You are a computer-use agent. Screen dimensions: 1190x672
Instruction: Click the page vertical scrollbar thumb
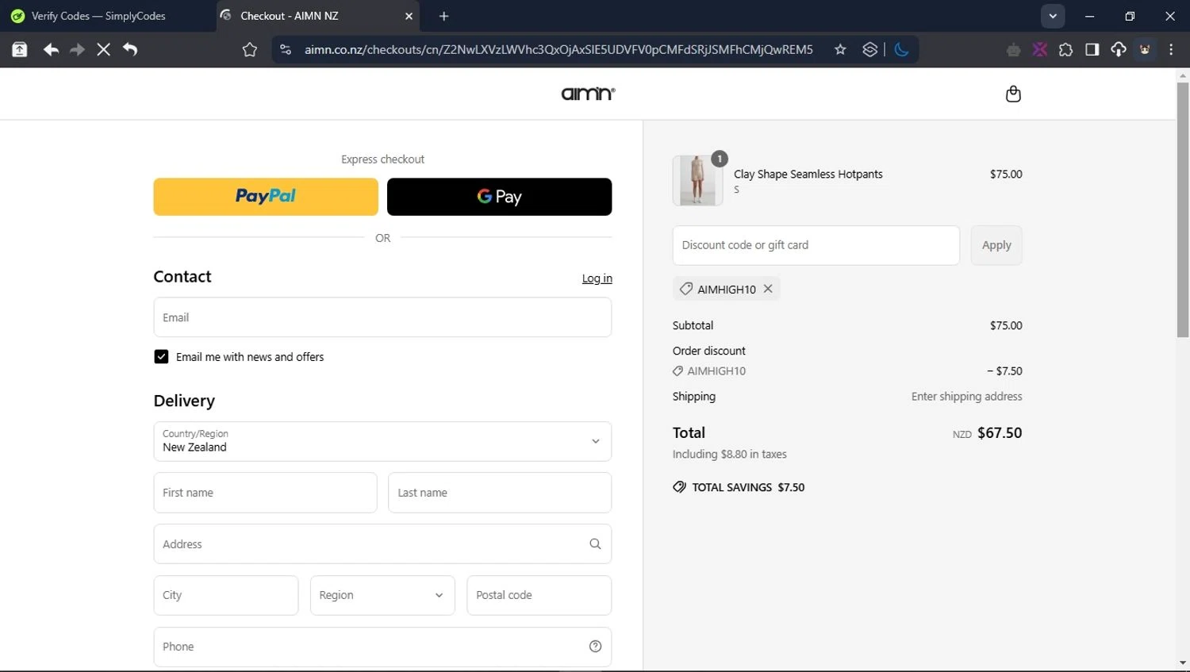[1182, 210]
